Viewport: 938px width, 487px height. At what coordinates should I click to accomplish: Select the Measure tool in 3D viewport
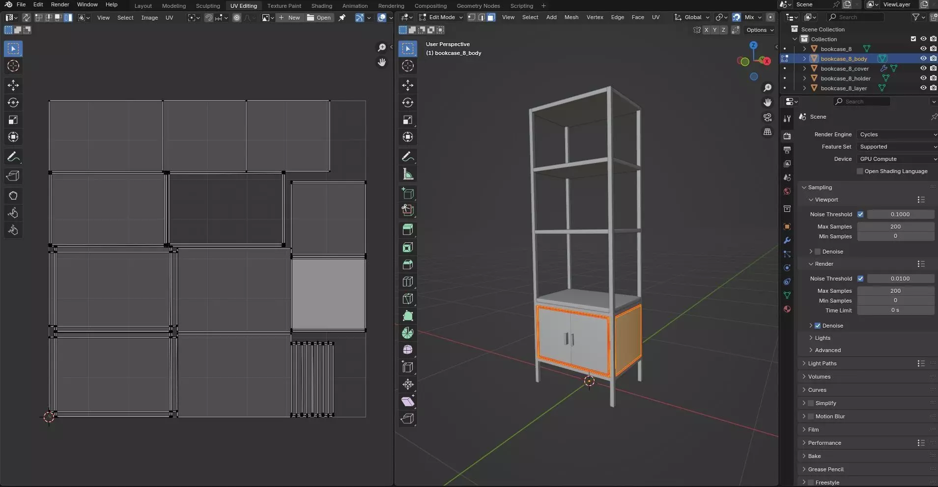(407, 174)
